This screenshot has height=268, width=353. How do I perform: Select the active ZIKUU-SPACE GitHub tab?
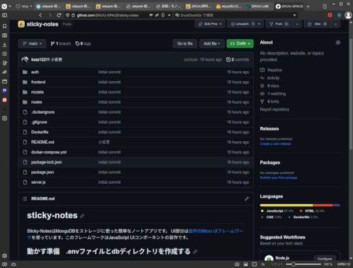290,7
